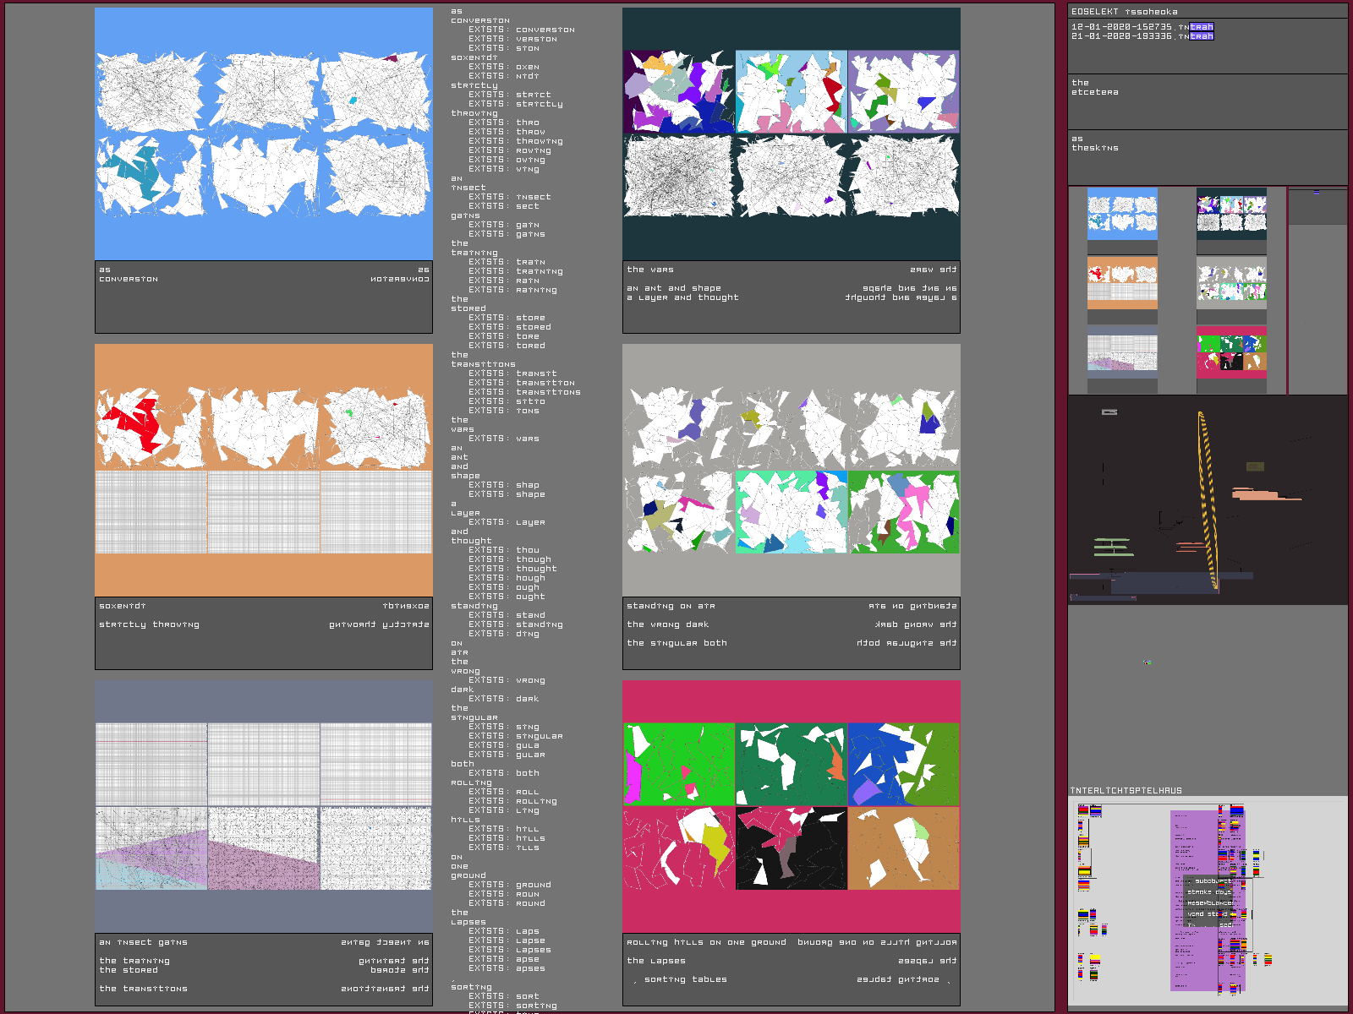Click the 'rolling hills on one ground' caption
Image resolution: width=1353 pixels, height=1014 pixels.
[x=706, y=942]
